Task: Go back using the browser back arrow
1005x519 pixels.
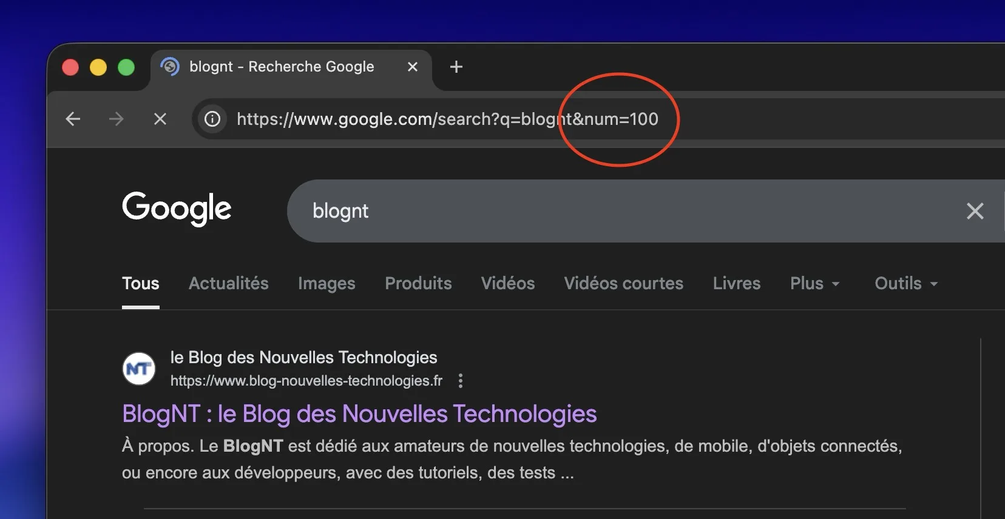Action: pos(73,119)
